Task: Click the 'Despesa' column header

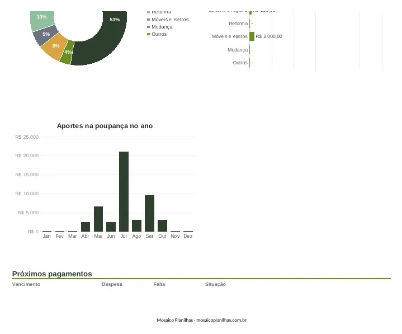Action: point(112,284)
